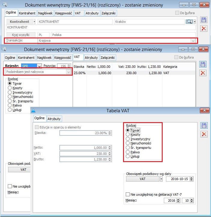The image size is (211, 217).
Task: Select Koszty radio in Tabela VAT
Action: point(128,134)
